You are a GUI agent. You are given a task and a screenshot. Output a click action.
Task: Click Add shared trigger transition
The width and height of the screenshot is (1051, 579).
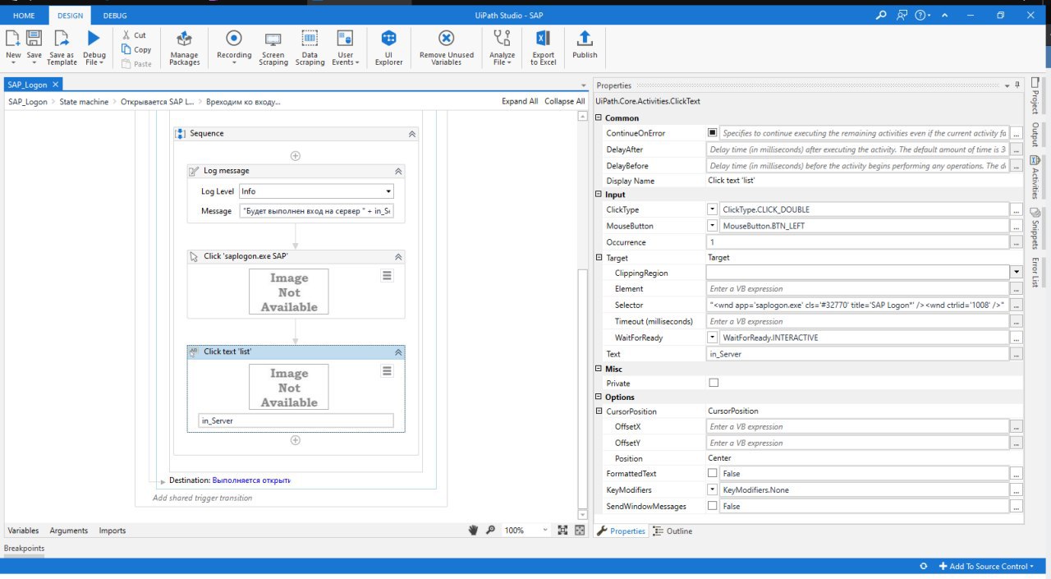(202, 498)
